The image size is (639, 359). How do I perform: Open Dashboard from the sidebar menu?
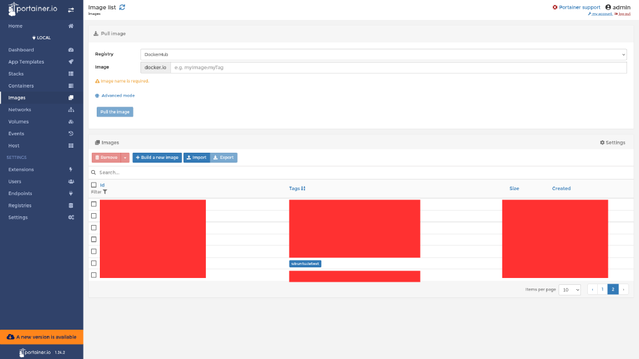(21, 49)
